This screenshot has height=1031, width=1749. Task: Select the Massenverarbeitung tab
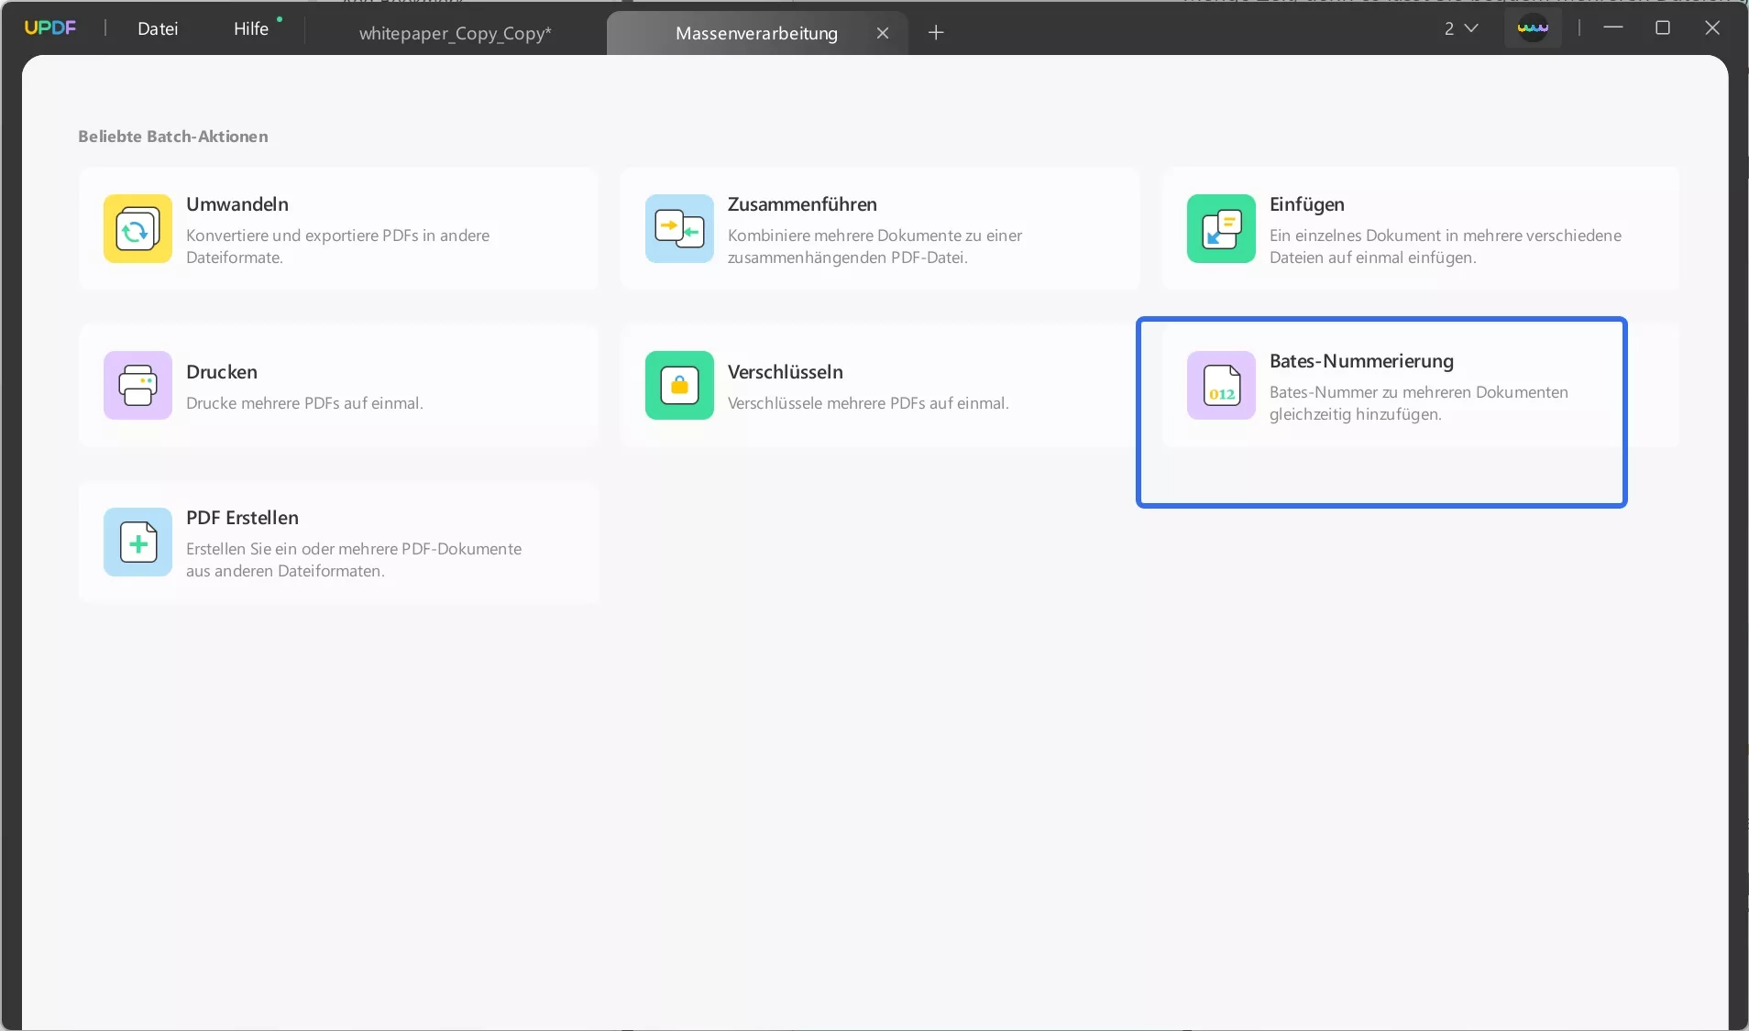[x=756, y=33]
